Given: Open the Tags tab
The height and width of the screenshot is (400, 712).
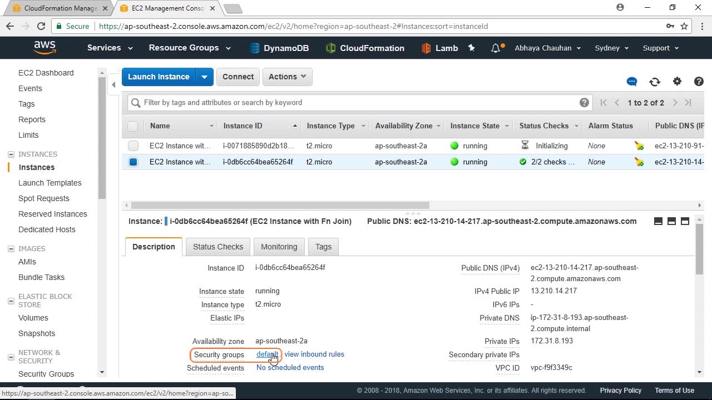Looking at the screenshot, I should coord(323,247).
